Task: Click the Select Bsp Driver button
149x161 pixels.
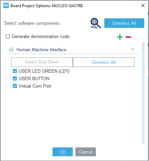Action: coord(42,62)
